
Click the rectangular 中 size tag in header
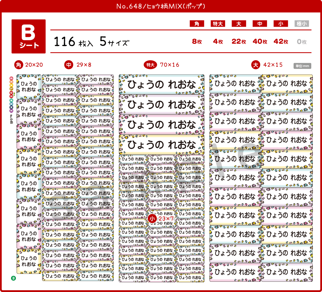pos(260,24)
